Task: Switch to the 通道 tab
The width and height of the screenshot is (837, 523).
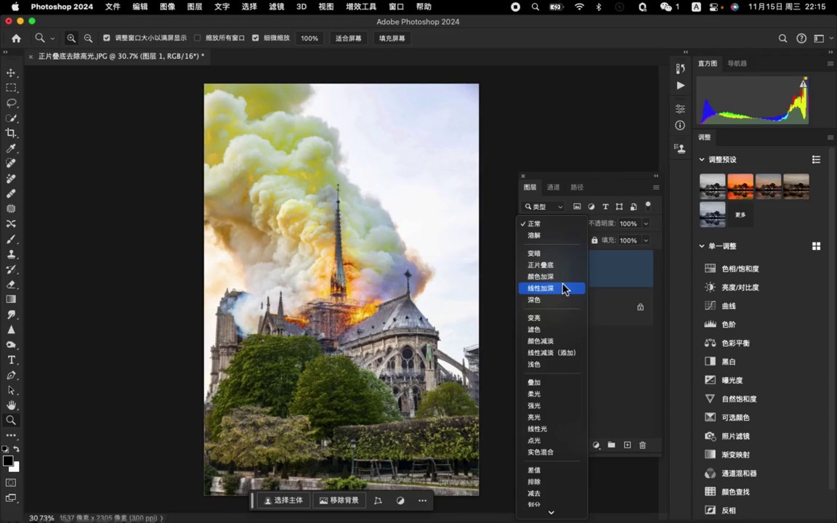Action: pyautogui.click(x=553, y=187)
